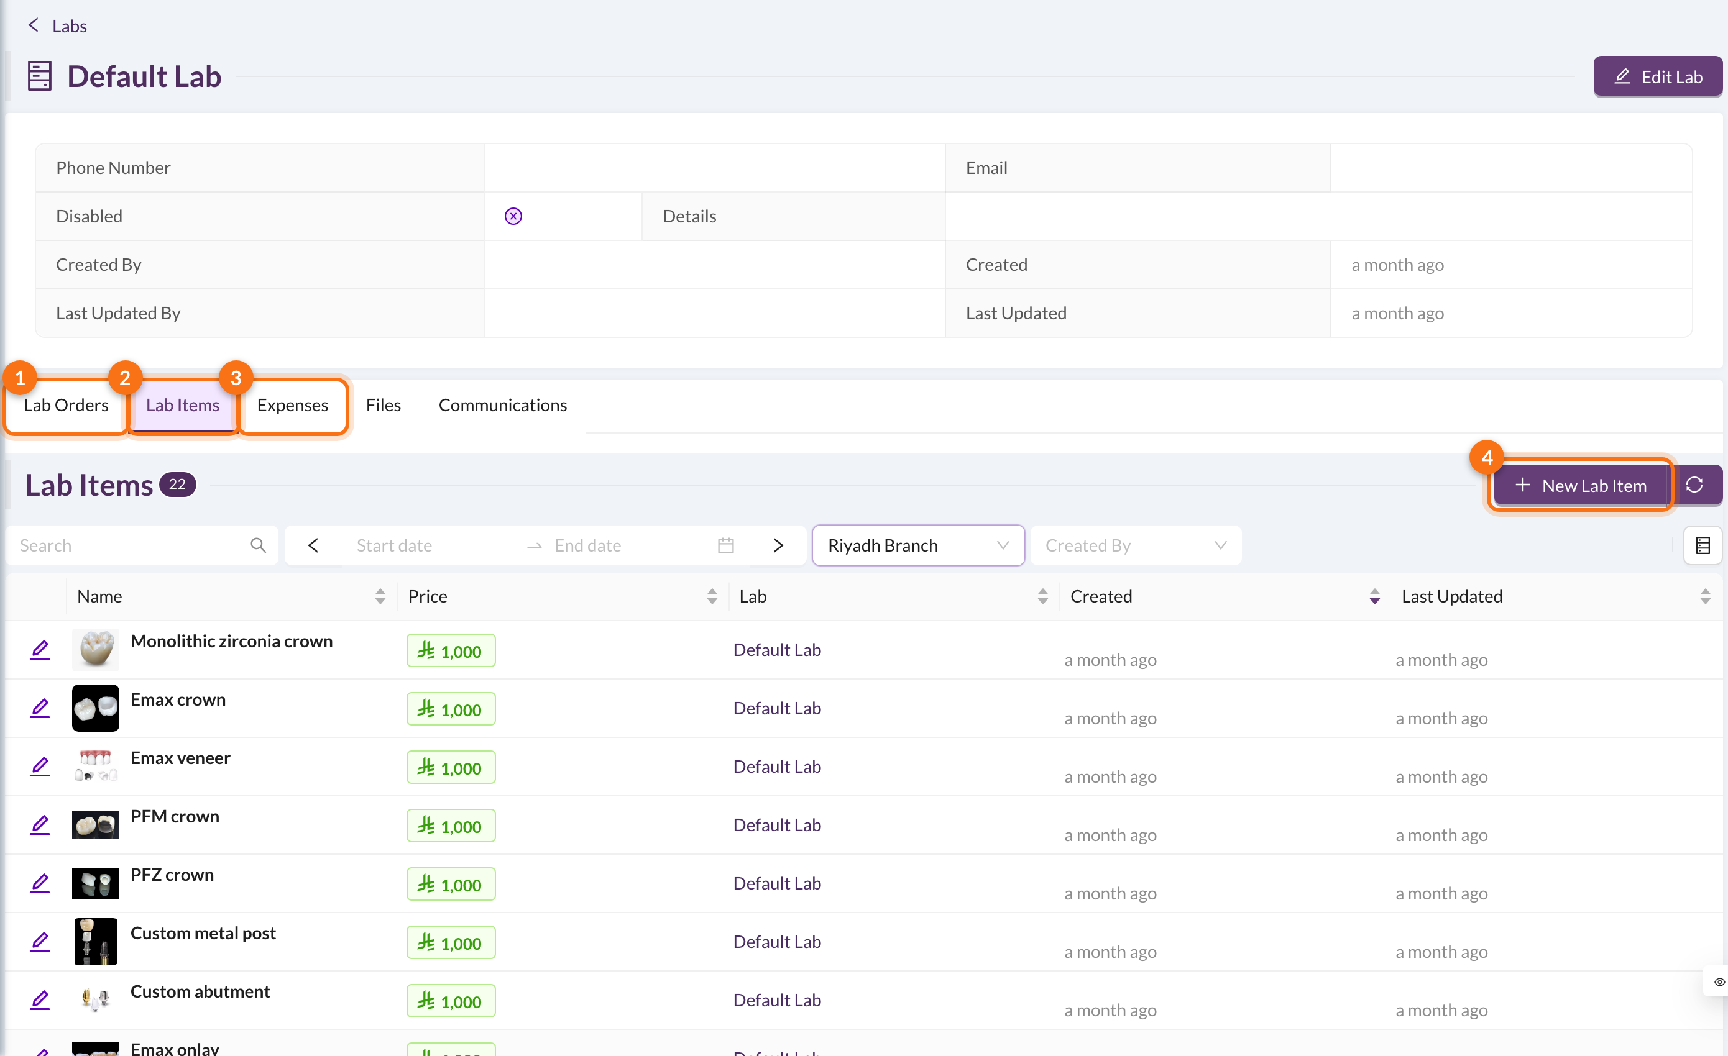Edit the PFM crown item
Screen dimensions: 1728x1056
[40, 826]
